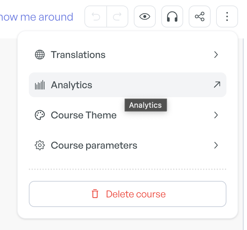Viewport: 247px width, 230px height.
Task: Toggle course preview with eye icon
Action: (x=145, y=16)
